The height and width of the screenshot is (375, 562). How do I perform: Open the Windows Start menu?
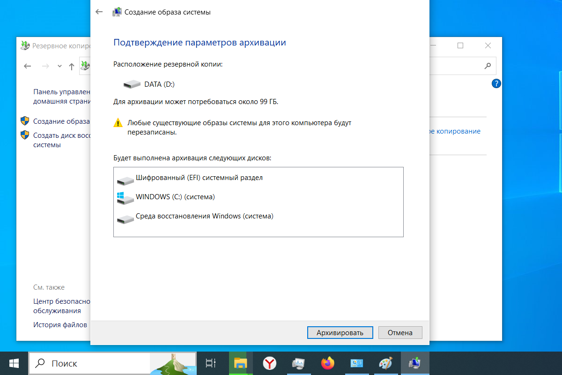14,363
